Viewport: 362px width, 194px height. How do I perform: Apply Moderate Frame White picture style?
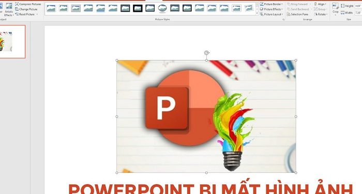(x=236, y=8)
